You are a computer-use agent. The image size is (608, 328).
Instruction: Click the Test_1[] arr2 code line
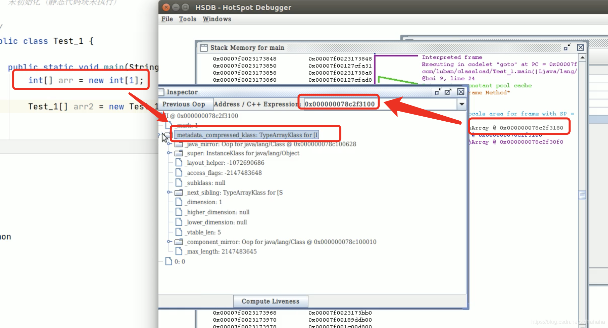coord(93,107)
